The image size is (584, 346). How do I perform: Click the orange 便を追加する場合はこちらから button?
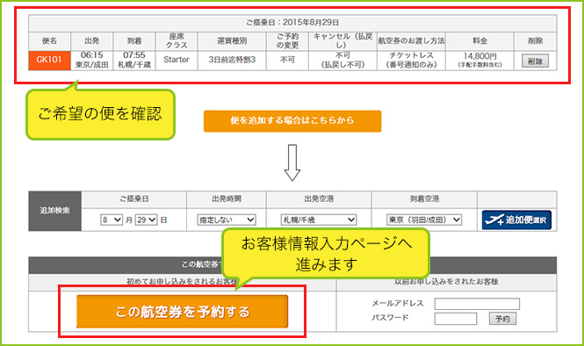coord(292,121)
